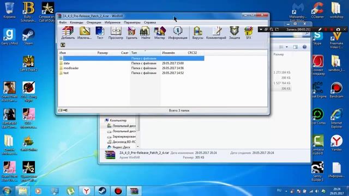Toggle the Explorer preview pane button
Screen dimensions: 349x196
(296, 47)
